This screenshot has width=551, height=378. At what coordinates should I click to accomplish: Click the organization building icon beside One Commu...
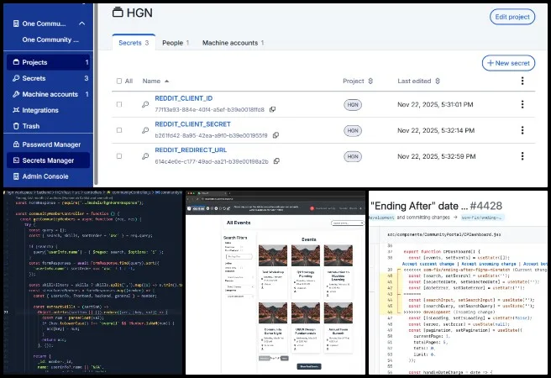[16, 24]
